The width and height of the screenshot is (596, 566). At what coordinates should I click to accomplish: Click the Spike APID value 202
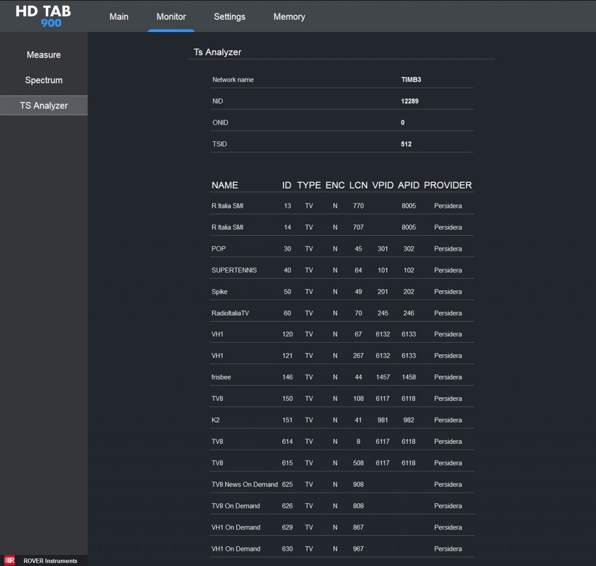(409, 292)
